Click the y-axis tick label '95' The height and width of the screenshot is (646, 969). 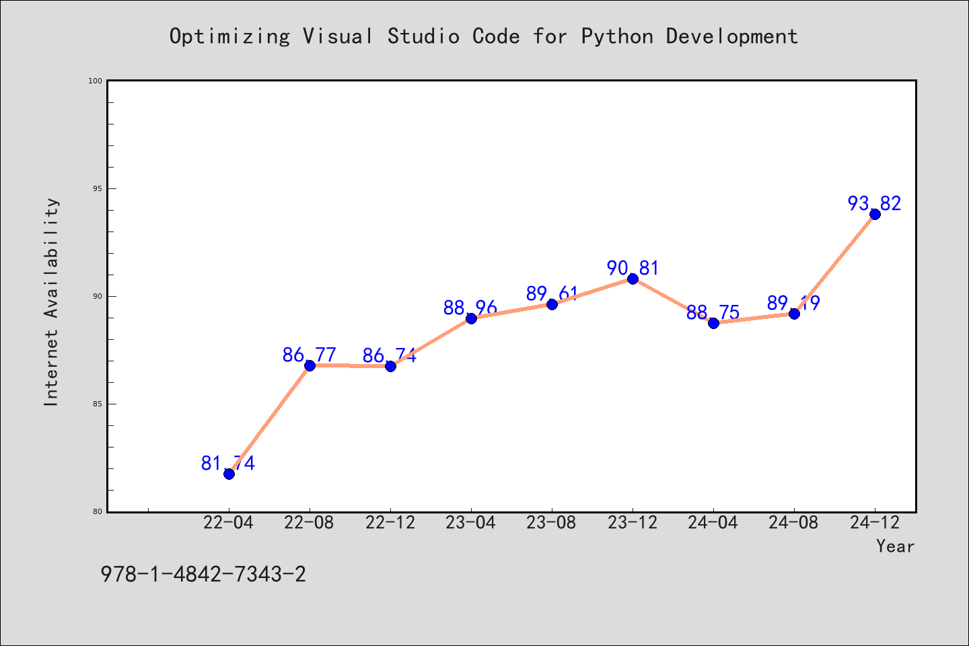click(x=98, y=188)
